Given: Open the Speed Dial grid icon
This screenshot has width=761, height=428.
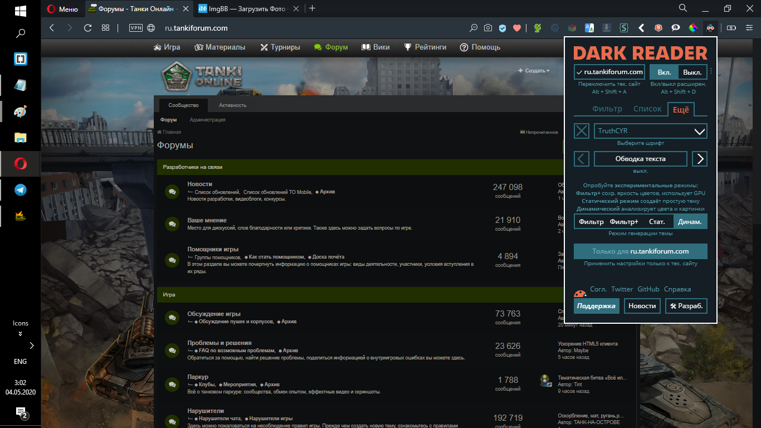Looking at the screenshot, I should point(105,28).
